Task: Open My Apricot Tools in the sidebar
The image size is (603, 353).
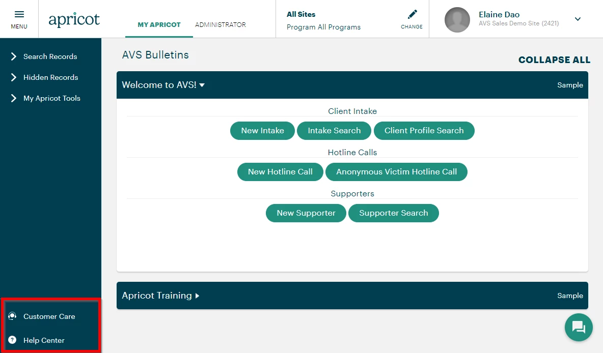Action: point(51,98)
